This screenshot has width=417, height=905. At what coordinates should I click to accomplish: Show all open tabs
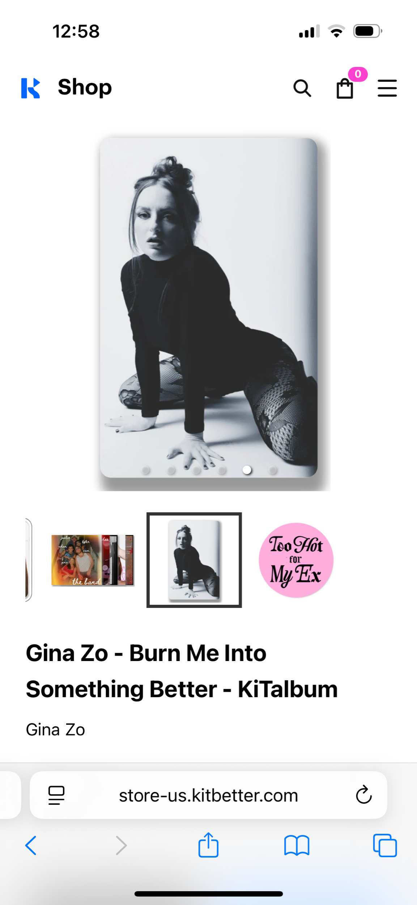[385, 845]
